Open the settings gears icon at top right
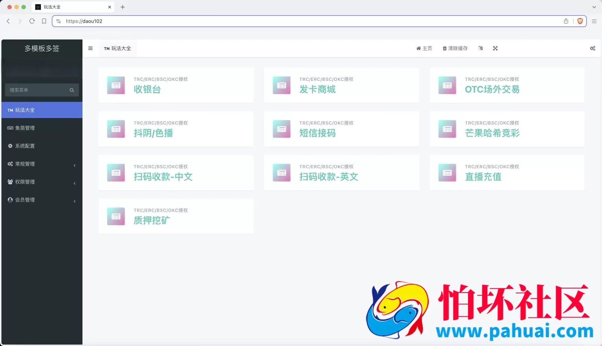Image resolution: width=602 pixels, height=346 pixels. pos(593,48)
